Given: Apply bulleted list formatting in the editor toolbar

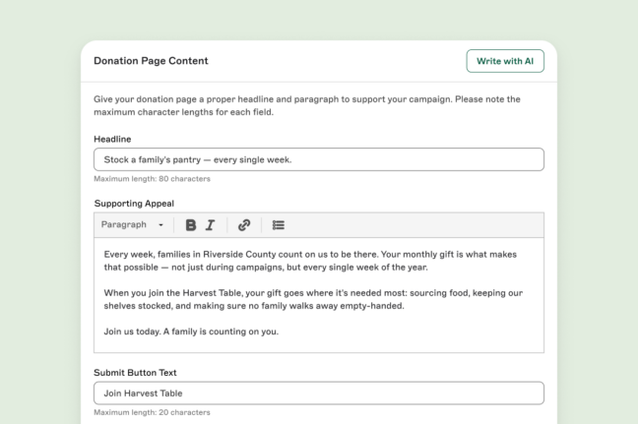Looking at the screenshot, I should [x=279, y=225].
